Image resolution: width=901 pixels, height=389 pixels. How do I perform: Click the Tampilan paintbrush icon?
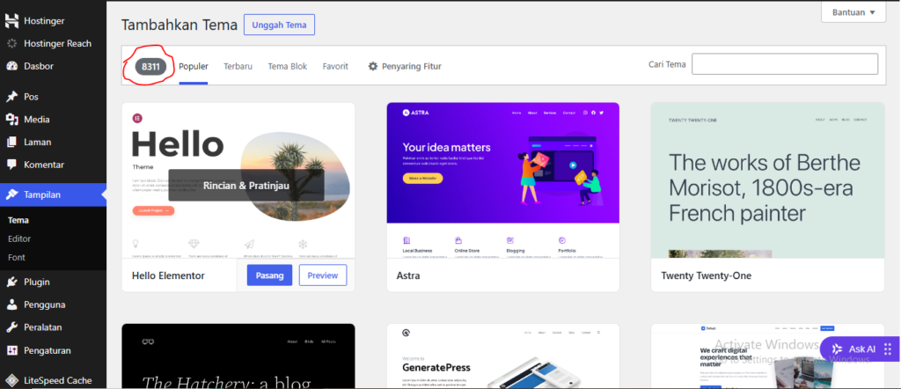pos(12,194)
